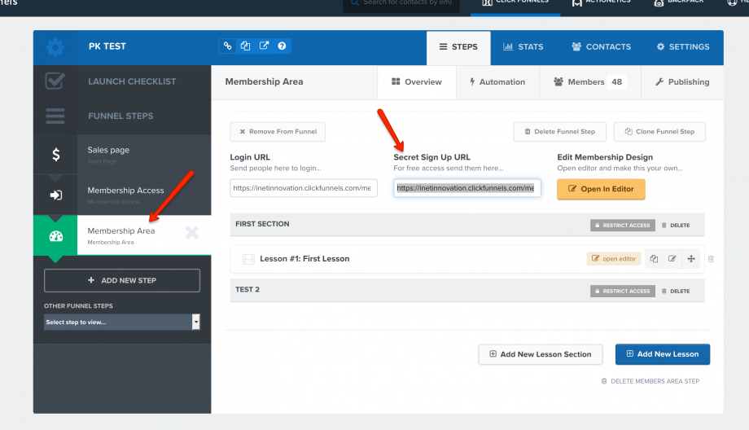Click the Delete Members Area Step link
749x430 pixels.
(650, 381)
